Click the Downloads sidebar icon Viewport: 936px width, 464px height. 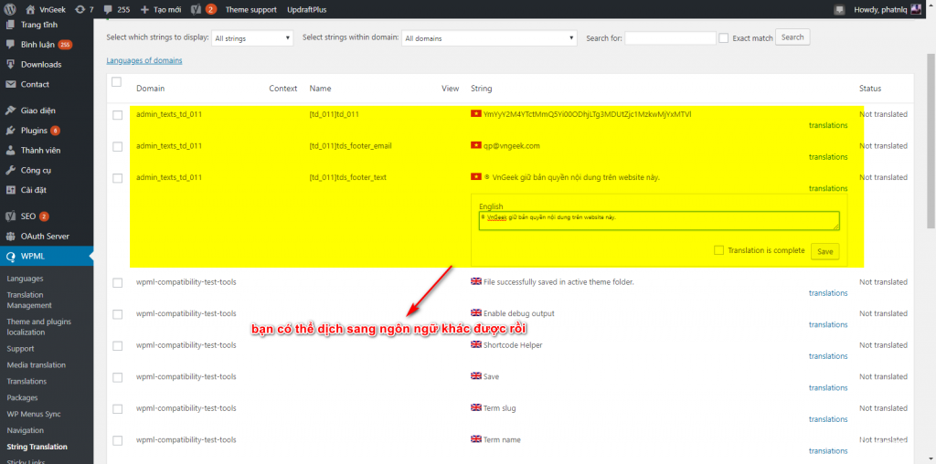coord(10,65)
